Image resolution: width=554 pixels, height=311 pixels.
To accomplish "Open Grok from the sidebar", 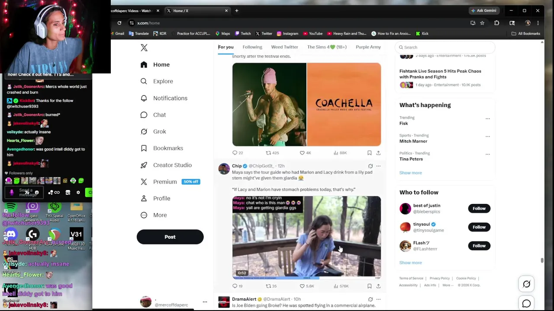I will (153, 131).
